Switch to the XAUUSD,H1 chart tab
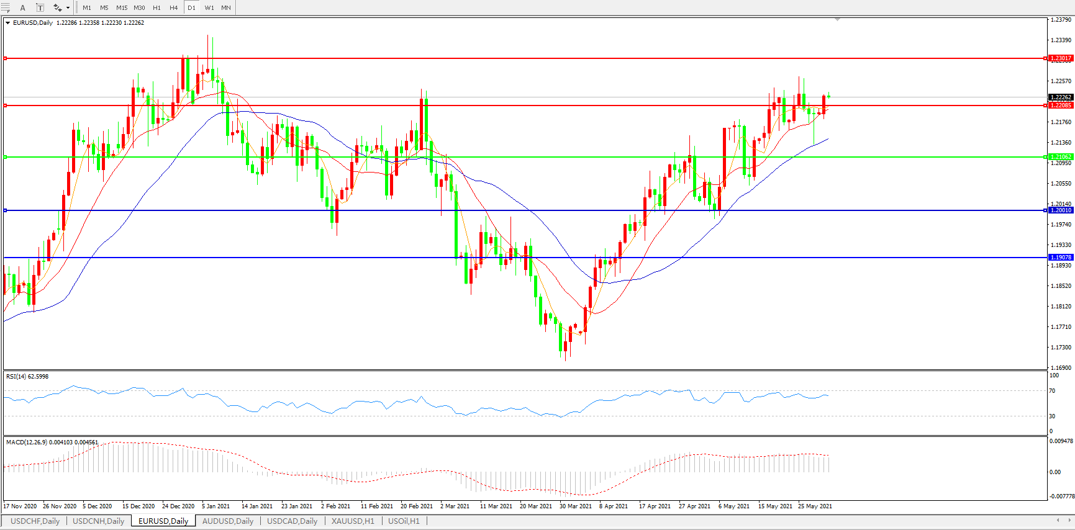Image resolution: width=1075 pixels, height=530 pixels. 353,521
